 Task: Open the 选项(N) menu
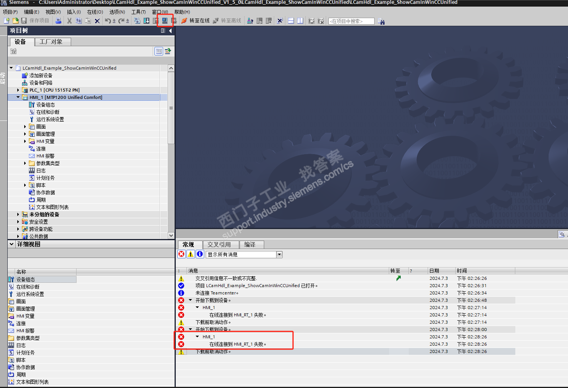117,12
